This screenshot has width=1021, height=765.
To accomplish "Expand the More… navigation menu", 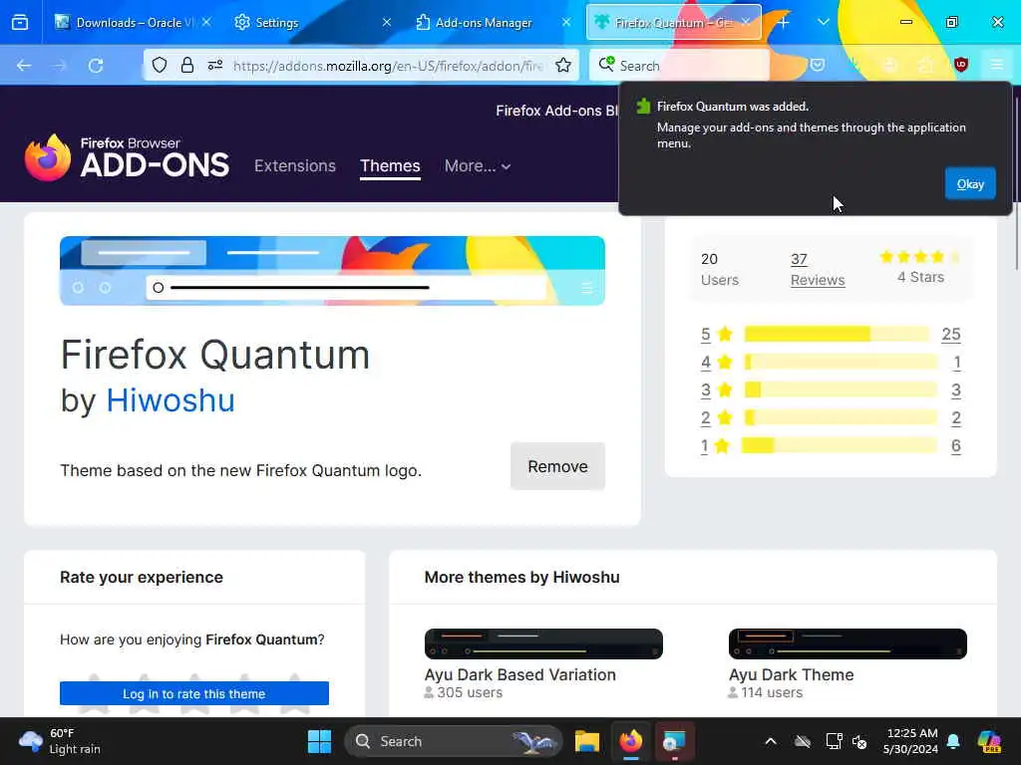I will (x=478, y=166).
